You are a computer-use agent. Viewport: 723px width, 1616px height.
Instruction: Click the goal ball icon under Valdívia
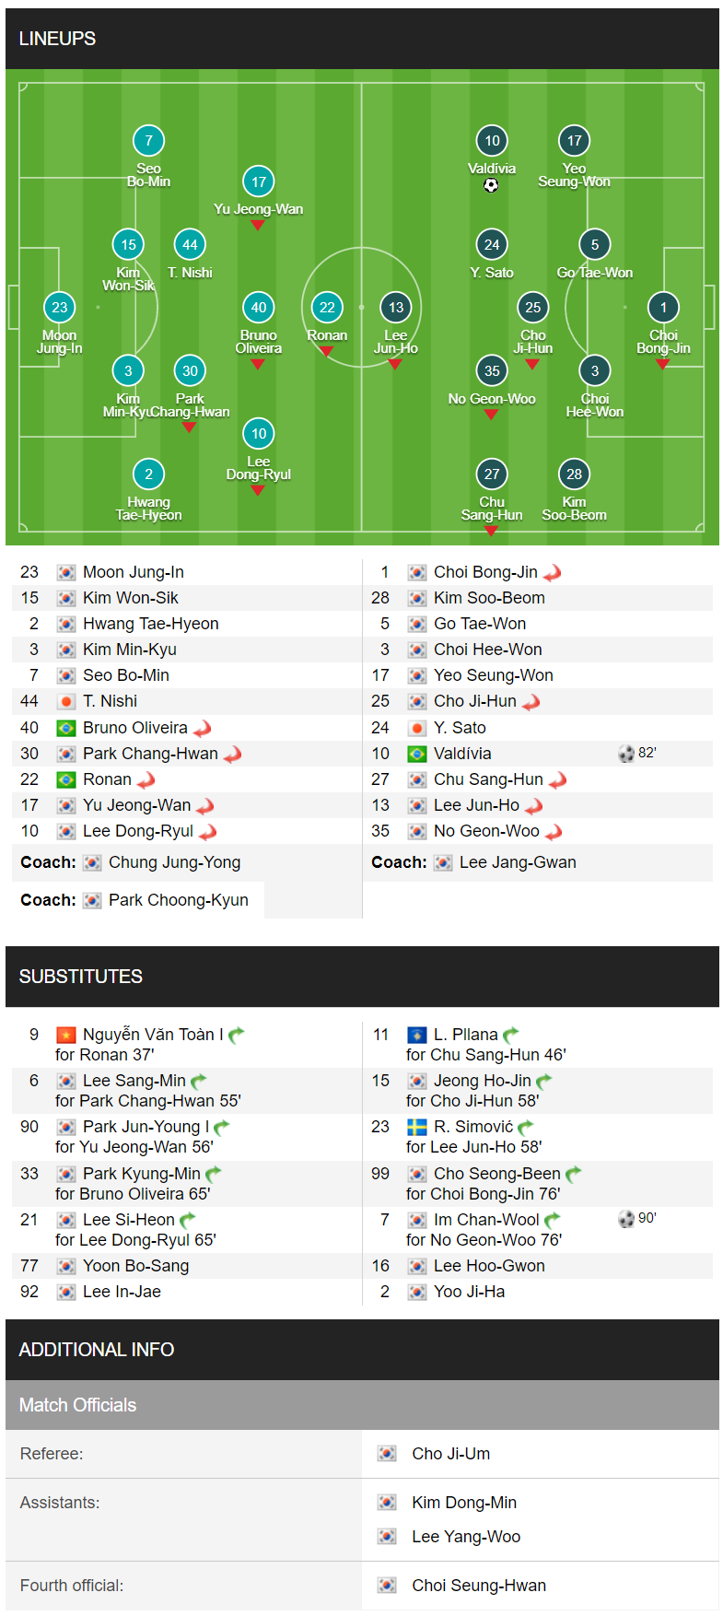491,185
